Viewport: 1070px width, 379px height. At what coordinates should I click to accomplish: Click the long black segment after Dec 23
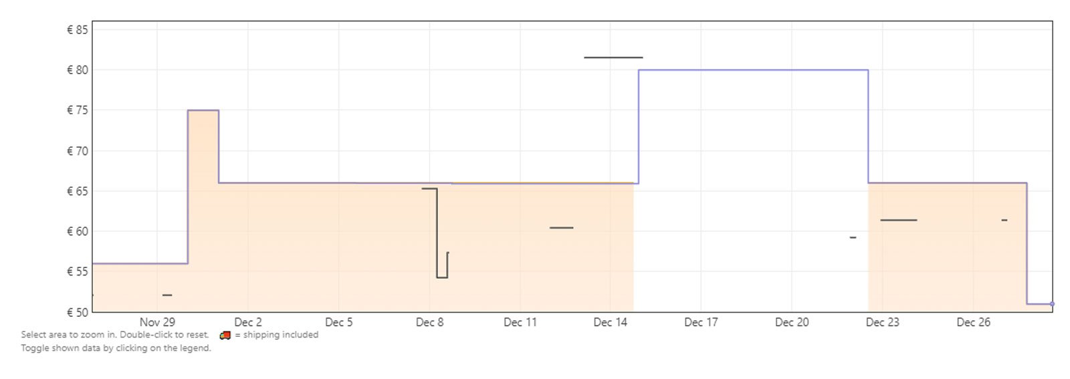pos(898,220)
